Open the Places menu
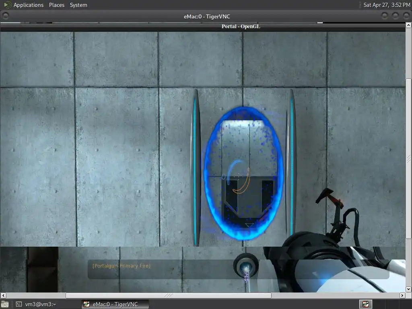 click(56, 5)
